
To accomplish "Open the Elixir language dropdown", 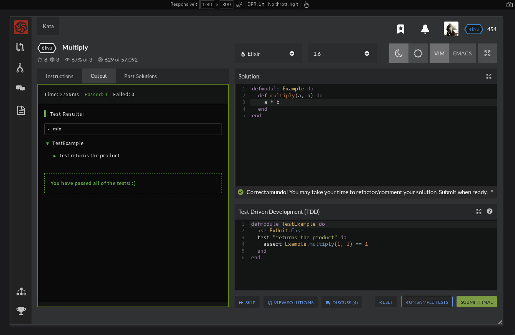I will [268, 53].
